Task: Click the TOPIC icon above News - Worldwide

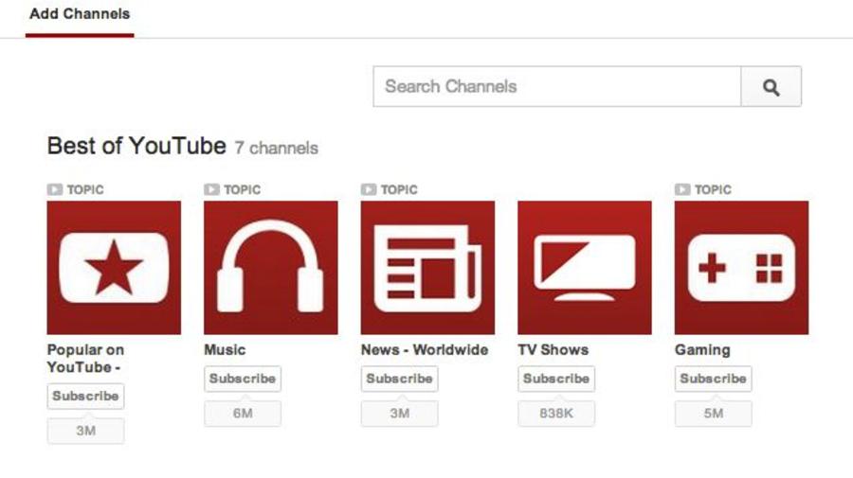Action: 369,189
